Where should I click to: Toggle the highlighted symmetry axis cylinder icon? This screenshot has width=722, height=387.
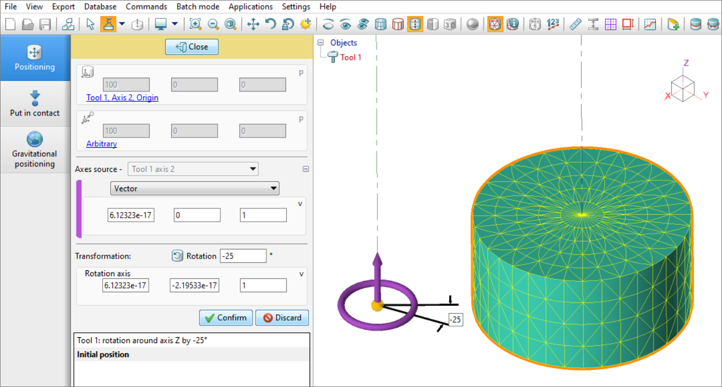coord(415,24)
